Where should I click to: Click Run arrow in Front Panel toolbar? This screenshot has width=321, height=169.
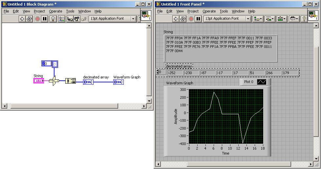point(176,19)
